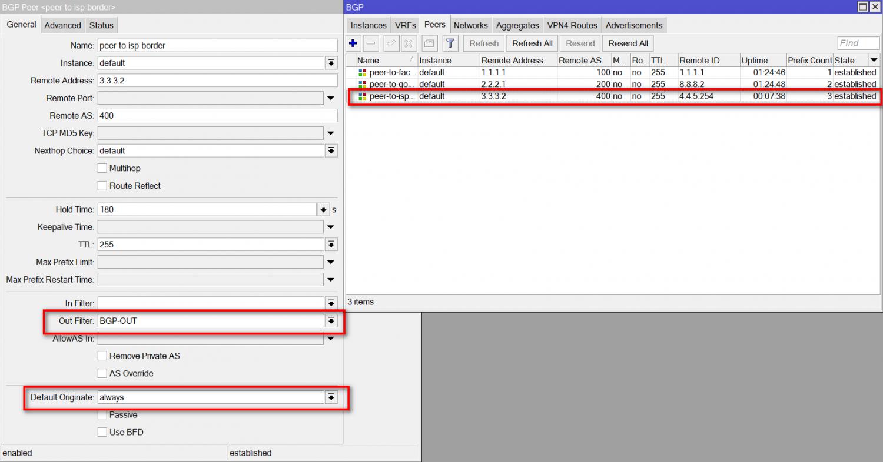Check the Remove Private AS option
Viewport: 883px width, 462px height.
point(102,356)
